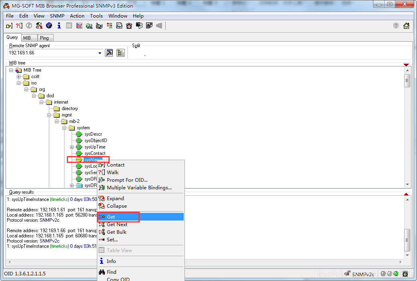Image resolution: width=417 pixels, height=281 pixels.
Task: Click the red triangle above MIB tree scrollbar
Action: coord(406,65)
